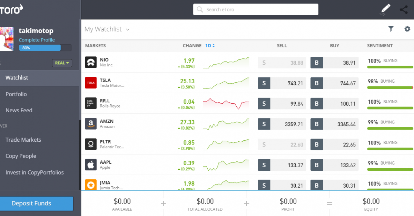
Task: Click the Search eToro input field
Action: click(x=256, y=10)
